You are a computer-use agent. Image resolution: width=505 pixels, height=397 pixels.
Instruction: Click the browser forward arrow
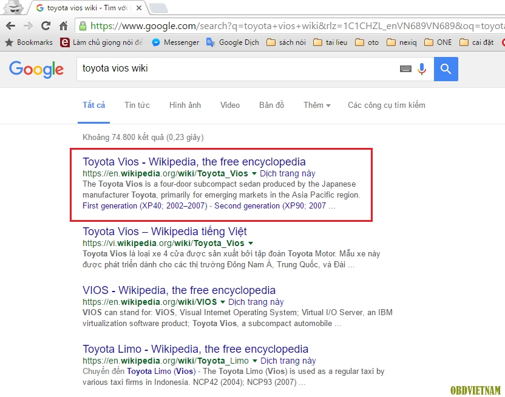point(29,25)
